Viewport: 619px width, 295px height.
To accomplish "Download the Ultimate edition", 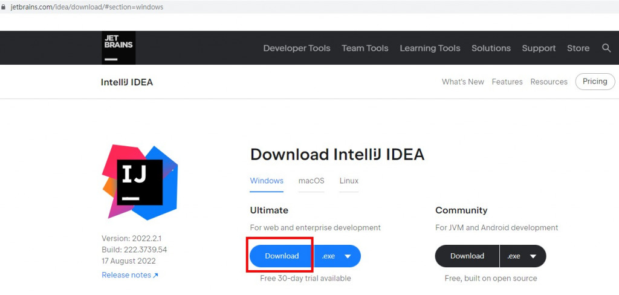I will coord(282,256).
